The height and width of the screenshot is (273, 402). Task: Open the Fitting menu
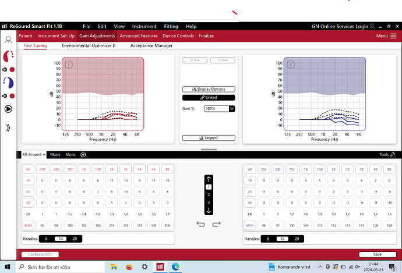[171, 26]
